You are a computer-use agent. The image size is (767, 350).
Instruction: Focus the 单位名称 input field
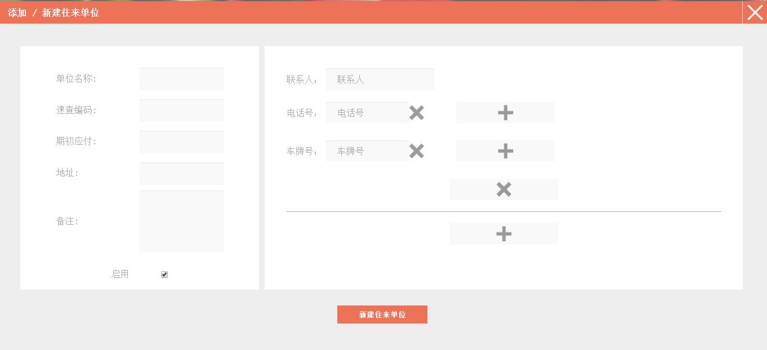pos(181,79)
